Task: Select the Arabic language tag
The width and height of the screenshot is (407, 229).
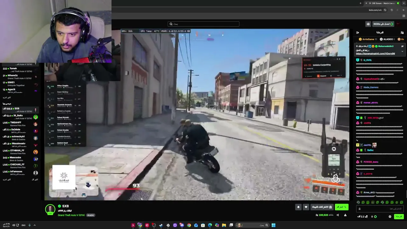Action: pyautogui.click(x=91, y=215)
